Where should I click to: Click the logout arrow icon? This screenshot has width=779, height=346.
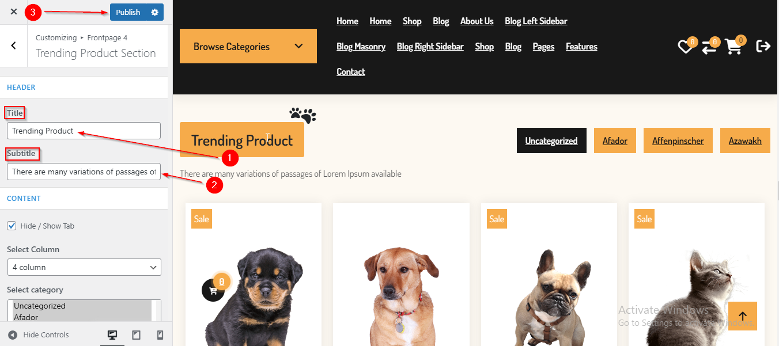[763, 46]
